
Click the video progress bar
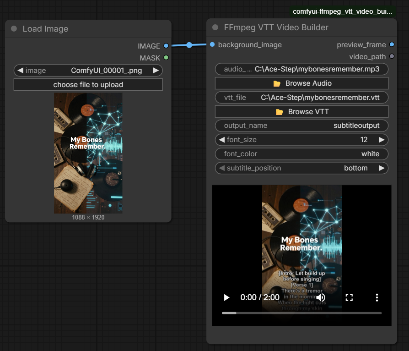point(301,313)
